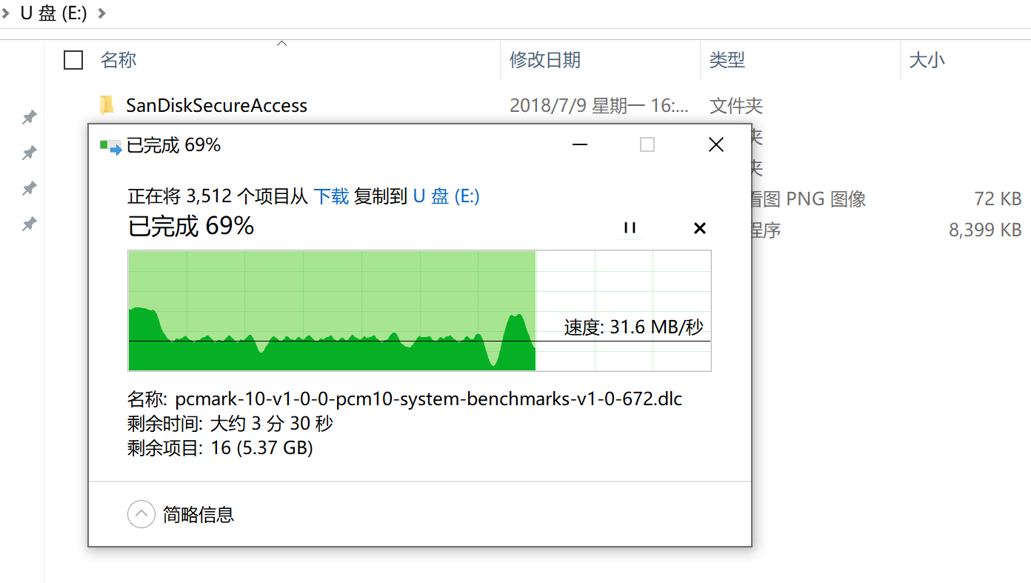The image size is (1031, 583).
Task: Click the topmost pin icon in sidebar
Action: point(29,117)
